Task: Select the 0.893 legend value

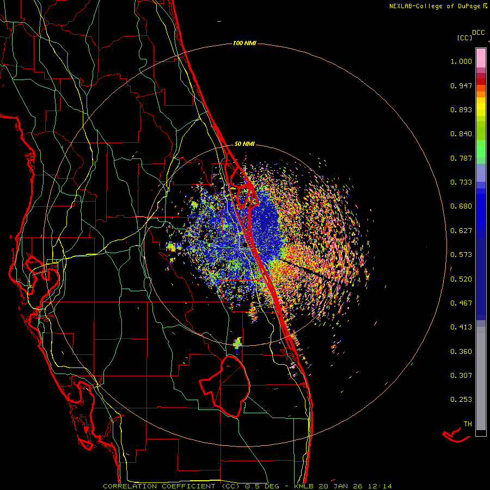Action: pyautogui.click(x=461, y=109)
